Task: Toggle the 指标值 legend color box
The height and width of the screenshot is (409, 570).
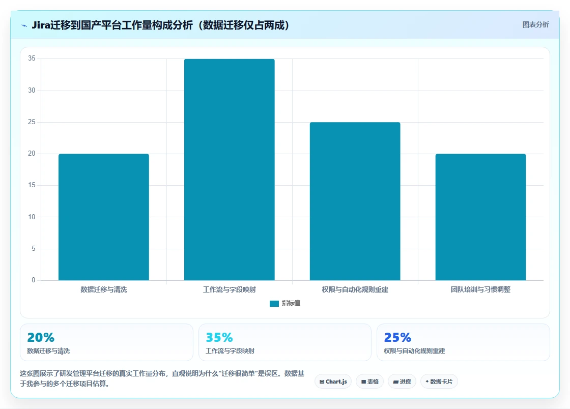Action: point(274,303)
